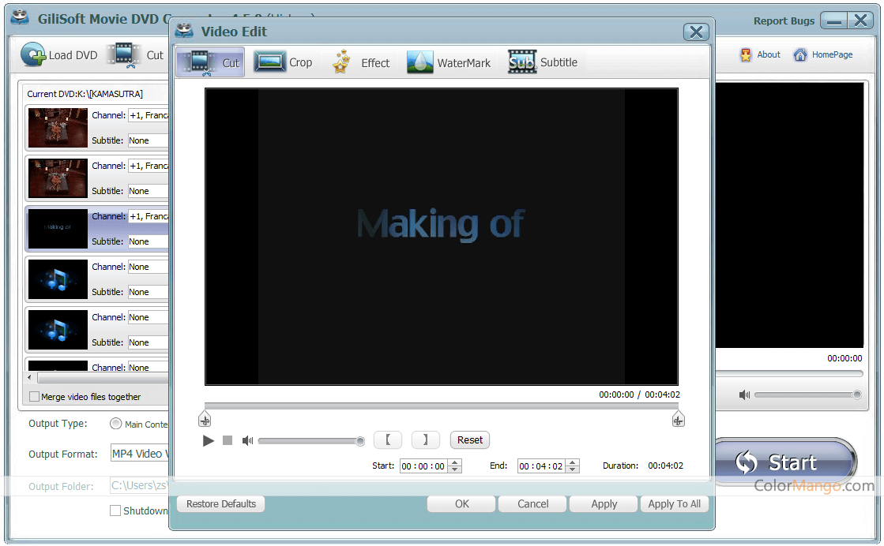Play the video preview in Video Edit
Screen dimensions: 884x546
(x=208, y=441)
